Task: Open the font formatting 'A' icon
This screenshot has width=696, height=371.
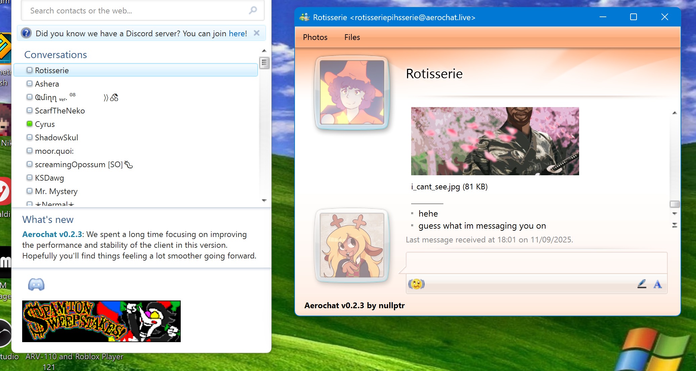Action: tap(657, 284)
